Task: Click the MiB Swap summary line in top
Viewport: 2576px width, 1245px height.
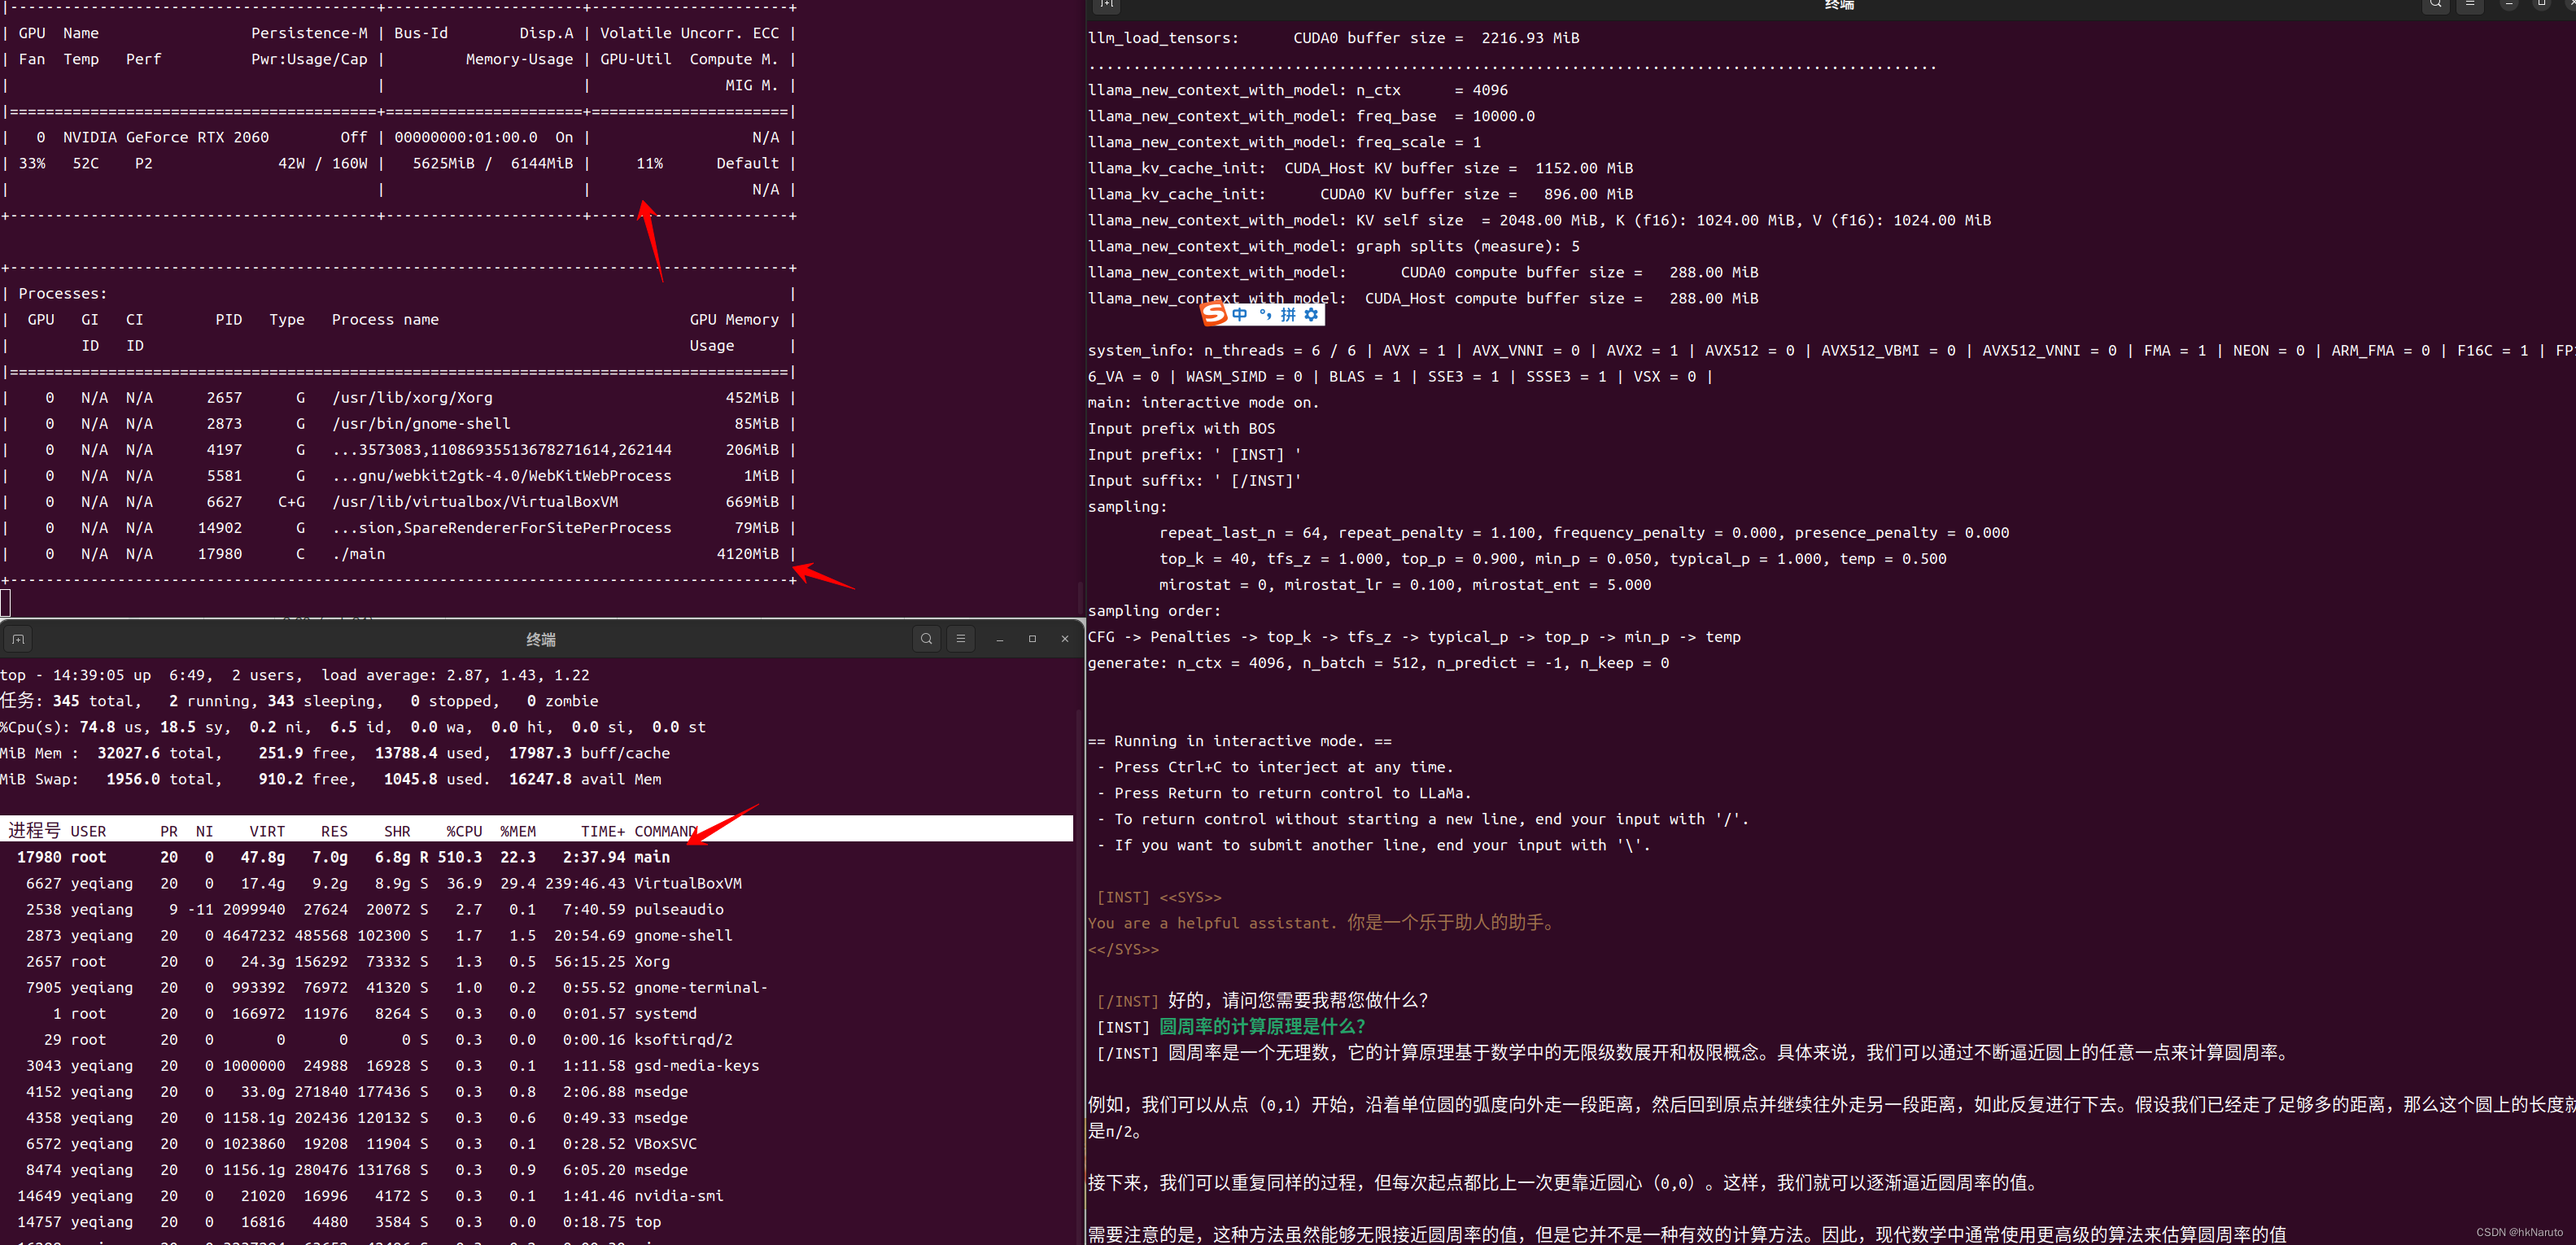Action: [331, 779]
